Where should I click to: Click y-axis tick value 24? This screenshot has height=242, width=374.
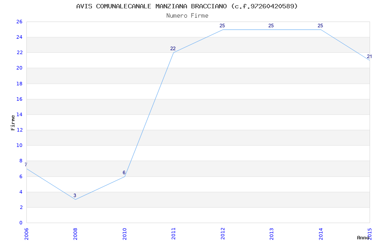point(19,37)
